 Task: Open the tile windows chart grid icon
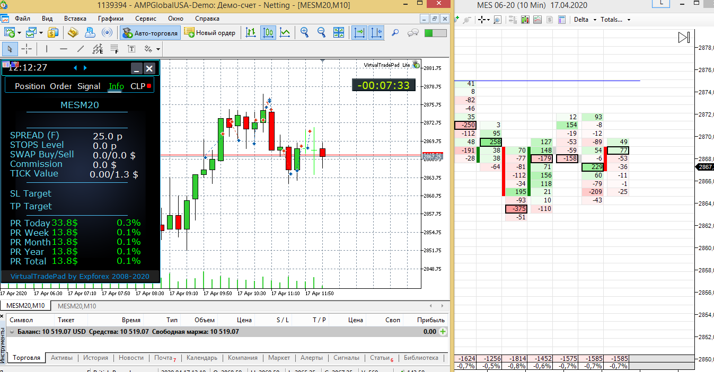[x=339, y=33]
